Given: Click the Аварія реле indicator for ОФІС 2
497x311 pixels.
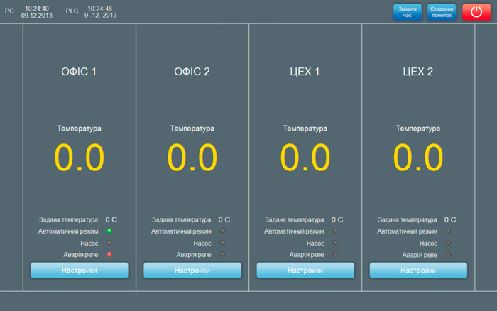Looking at the screenshot, I should pyautogui.click(x=222, y=254).
